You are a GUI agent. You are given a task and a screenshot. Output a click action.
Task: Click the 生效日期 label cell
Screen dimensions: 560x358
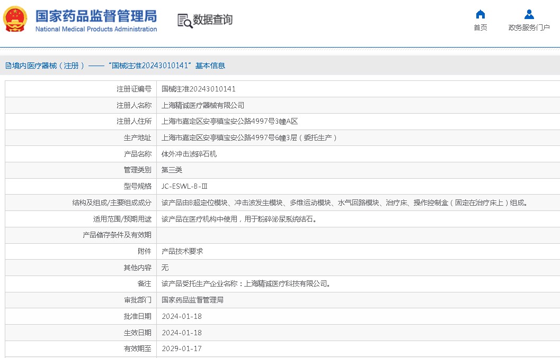point(81,333)
